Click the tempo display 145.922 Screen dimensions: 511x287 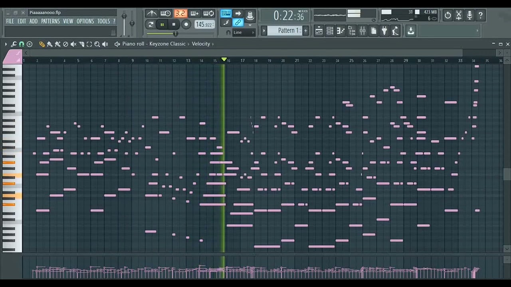coord(204,25)
